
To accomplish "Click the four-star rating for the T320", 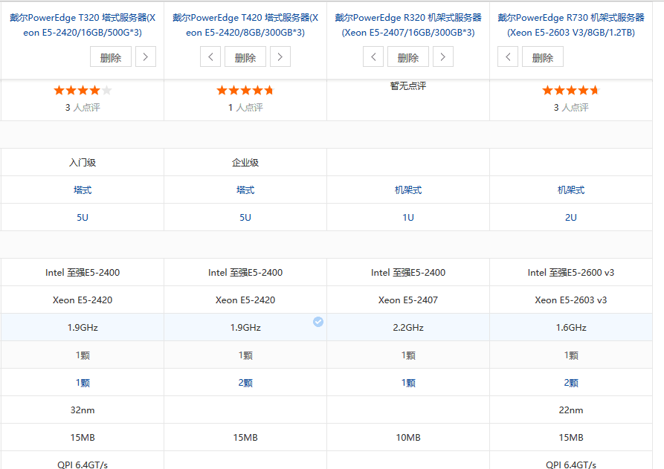I will tap(83, 90).
